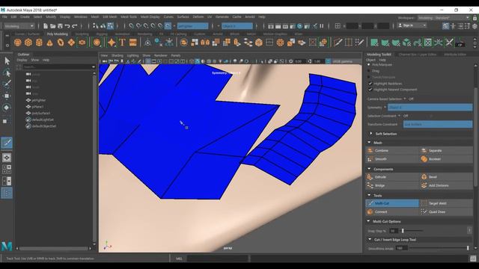Click the Undo arrow icon

tap(67, 26)
